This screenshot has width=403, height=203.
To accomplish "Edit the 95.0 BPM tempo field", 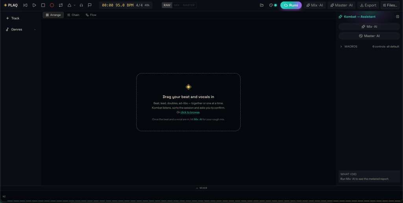I will (124, 5).
